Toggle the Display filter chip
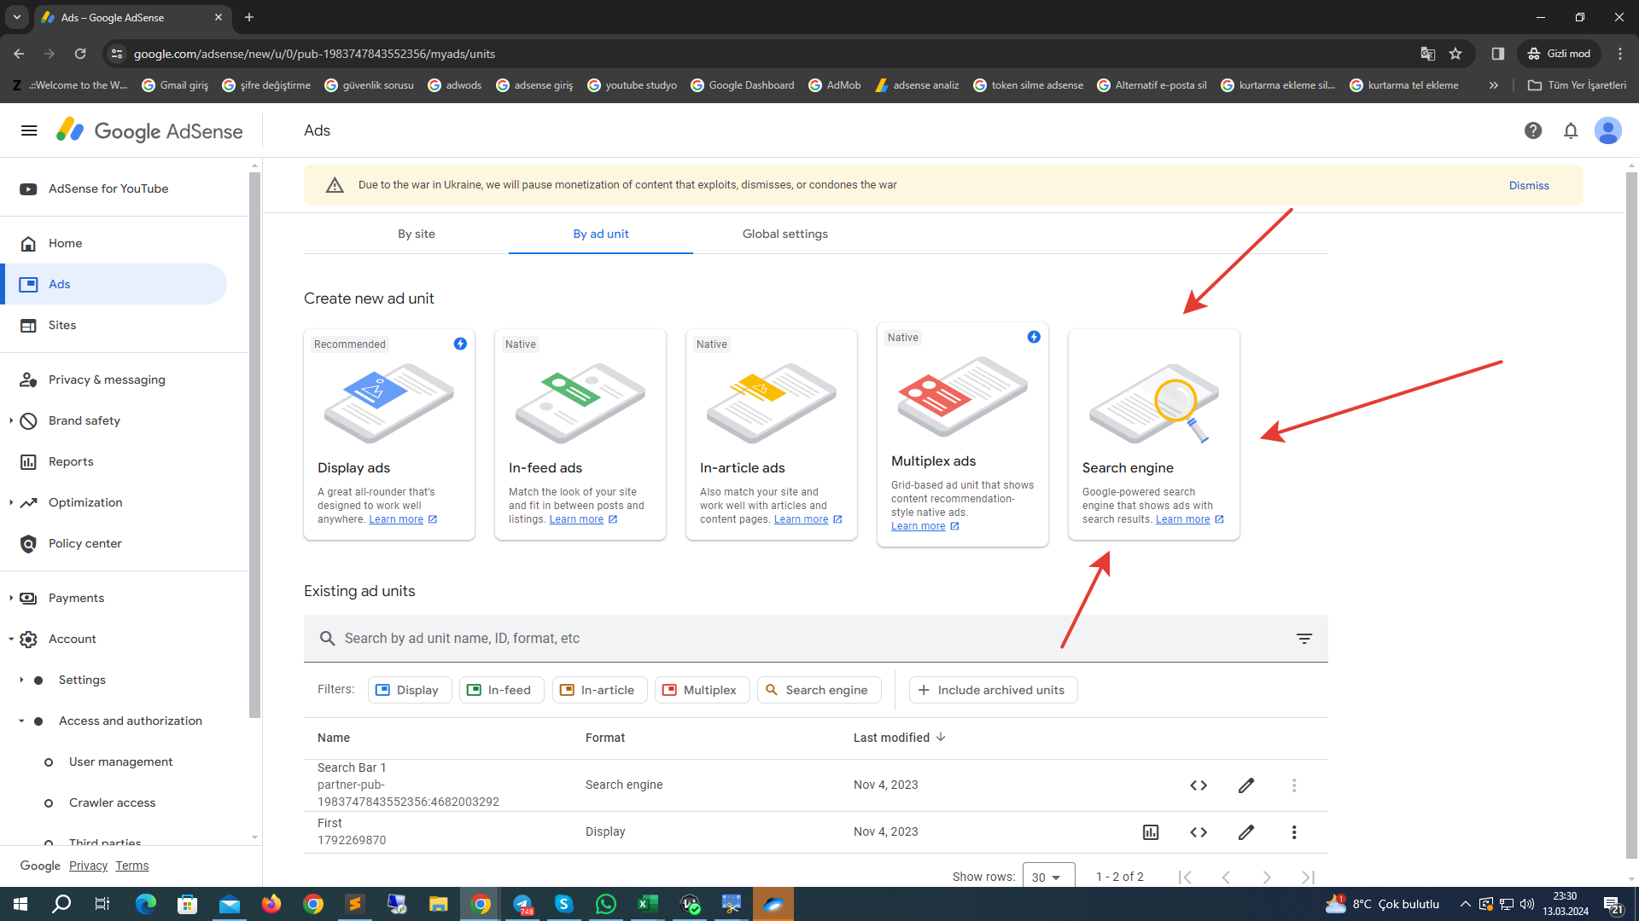The height and width of the screenshot is (921, 1639). point(410,690)
